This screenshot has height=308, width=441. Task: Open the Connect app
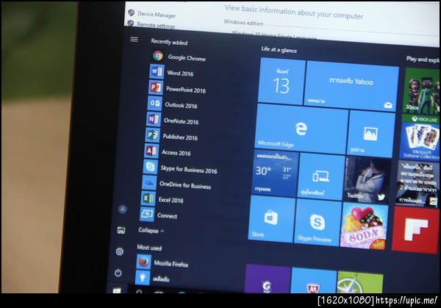click(159, 215)
